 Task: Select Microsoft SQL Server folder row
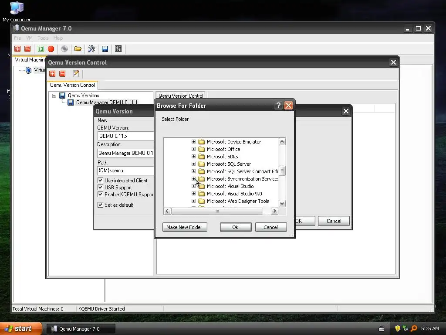point(229,164)
